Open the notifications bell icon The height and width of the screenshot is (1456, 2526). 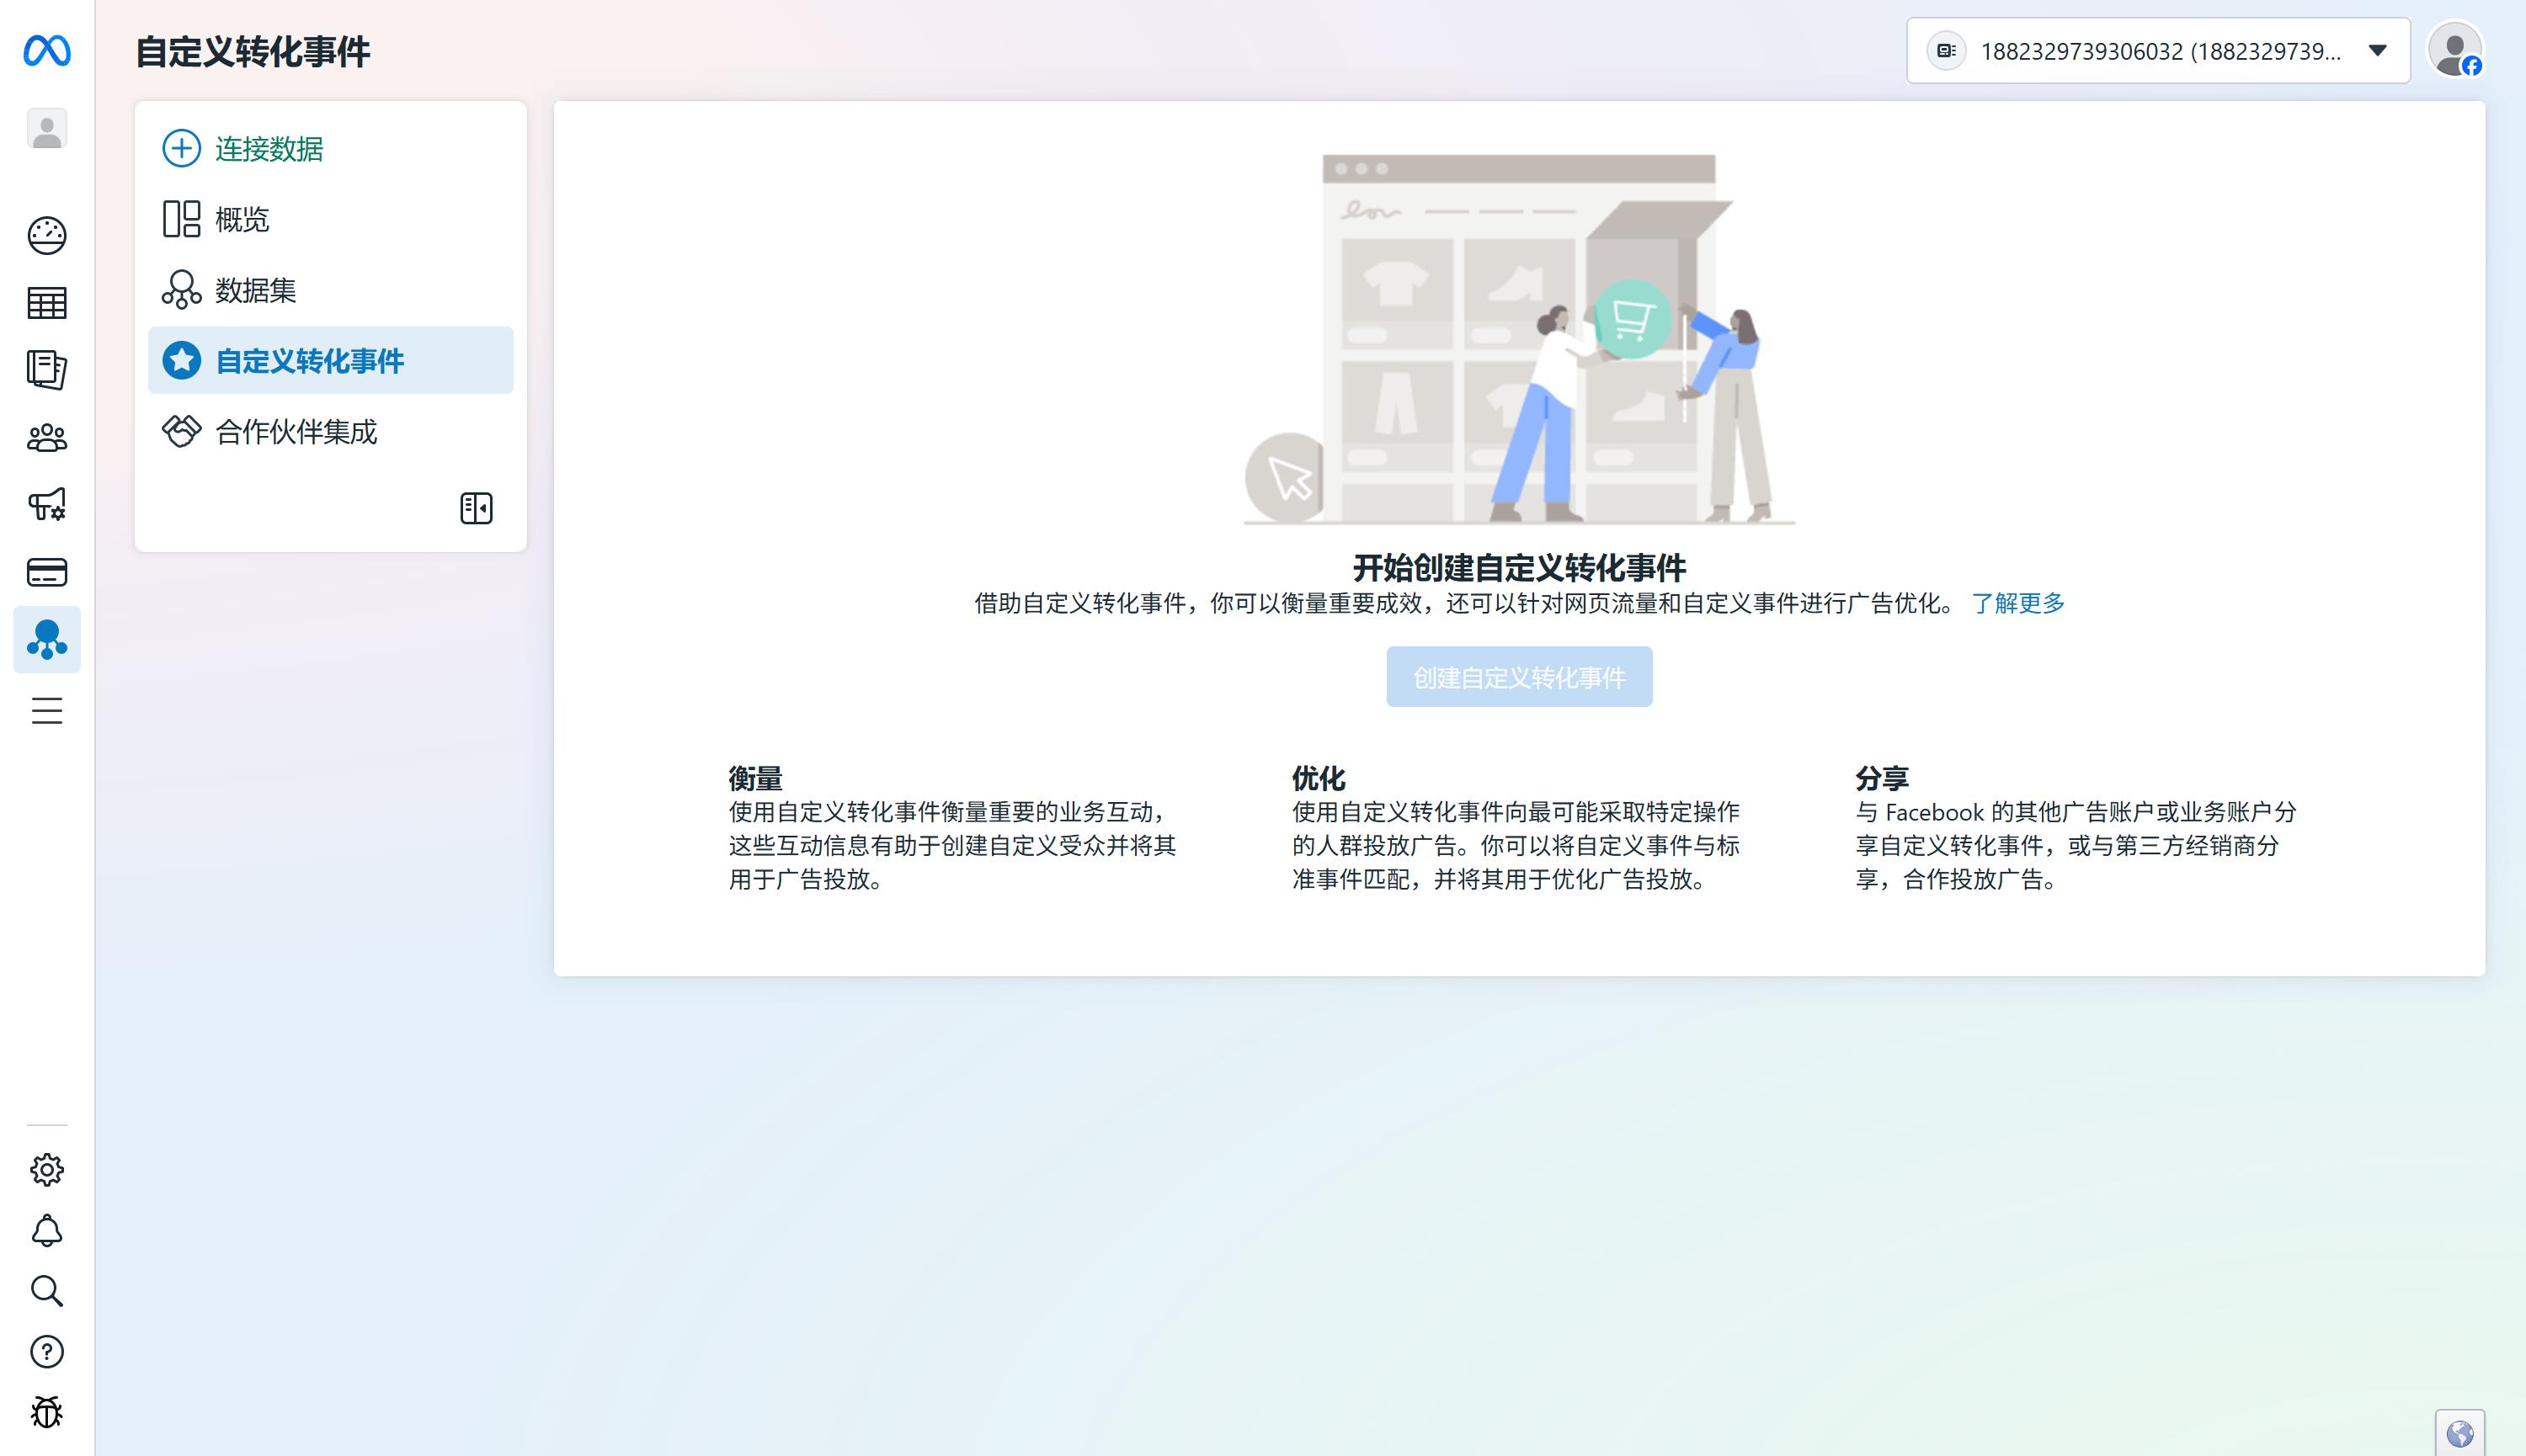tap(47, 1230)
